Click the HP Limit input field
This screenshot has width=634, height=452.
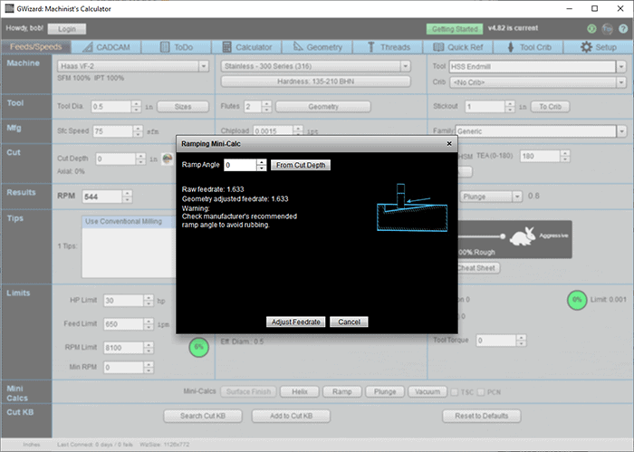(x=123, y=301)
